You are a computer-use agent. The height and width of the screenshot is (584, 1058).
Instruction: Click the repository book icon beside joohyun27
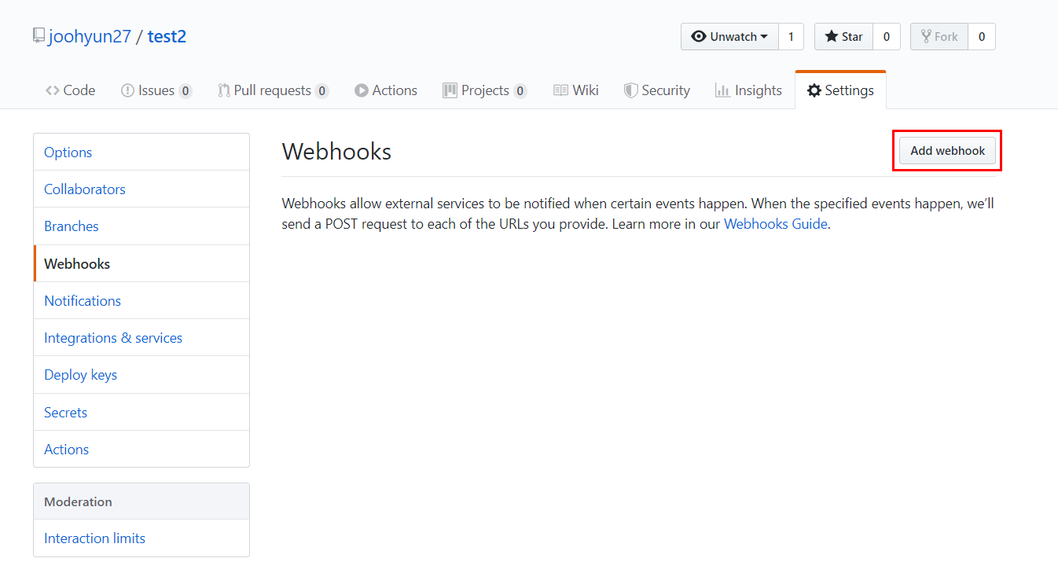39,35
